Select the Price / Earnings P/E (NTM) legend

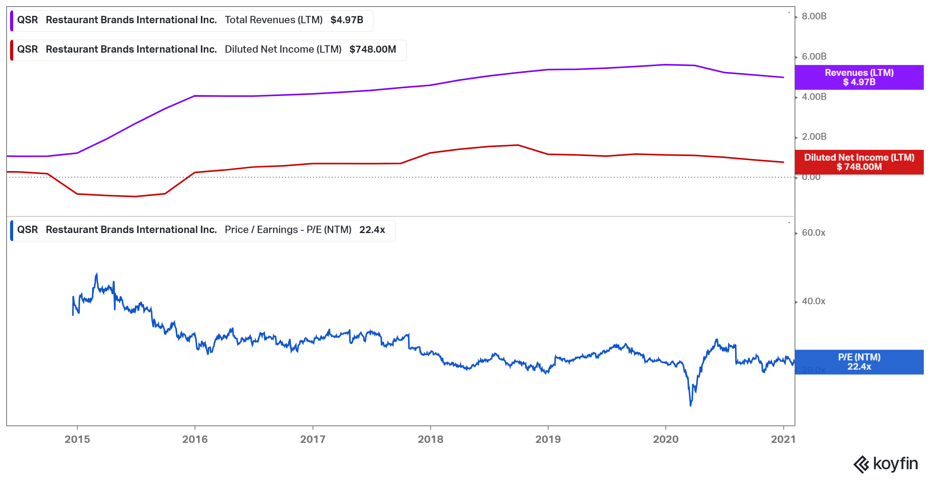pos(288,230)
